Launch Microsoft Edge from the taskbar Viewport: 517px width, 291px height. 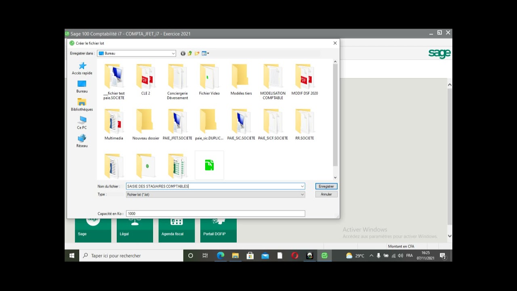point(221,255)
